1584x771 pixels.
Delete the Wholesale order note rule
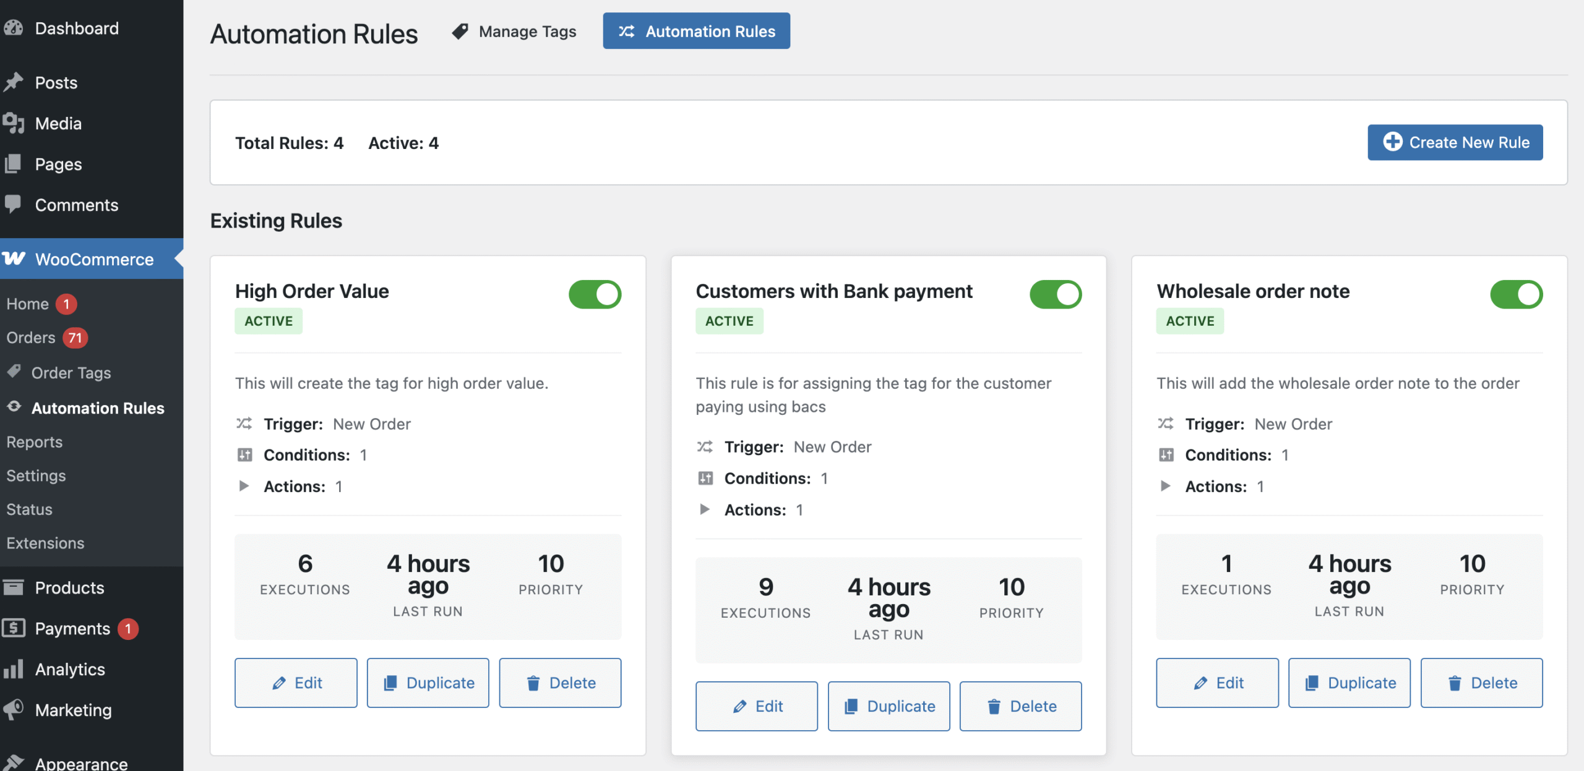[1481, 683]
